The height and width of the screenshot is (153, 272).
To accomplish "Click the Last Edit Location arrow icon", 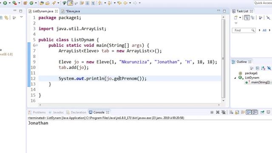I will click(x=119, y=3).
